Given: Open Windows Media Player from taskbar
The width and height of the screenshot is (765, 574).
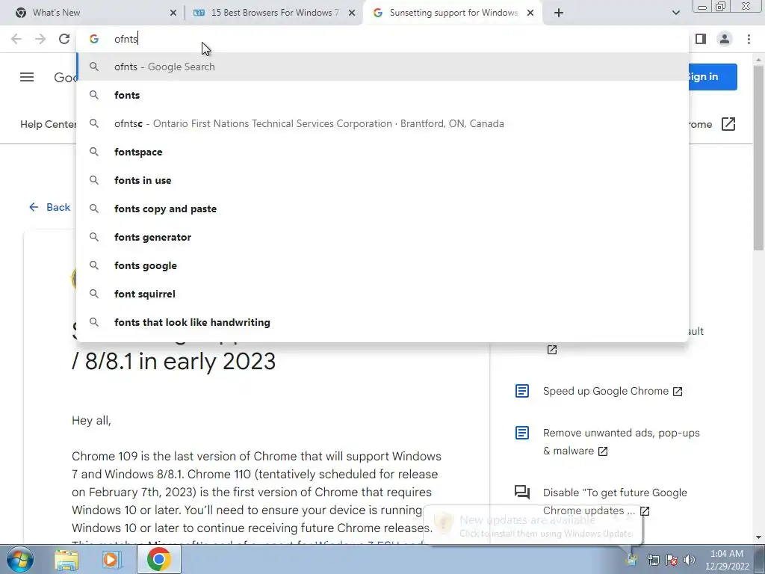Looking at the screenshot, I should pos(111,559).
